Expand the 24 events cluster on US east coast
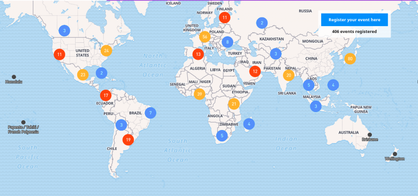Viewport: 418px width, 196px height. pyautogui.click(x=107, y=51)
